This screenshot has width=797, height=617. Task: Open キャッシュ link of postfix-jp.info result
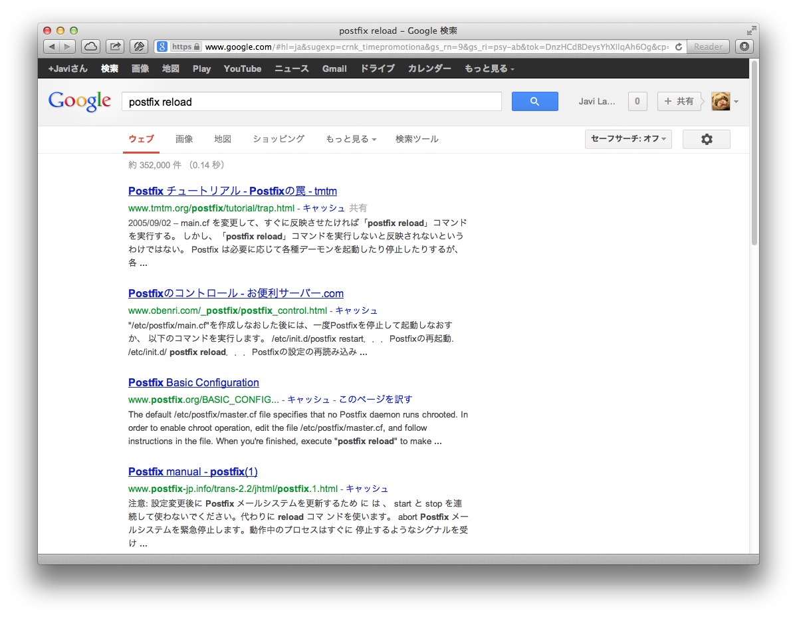pos(367,489)
